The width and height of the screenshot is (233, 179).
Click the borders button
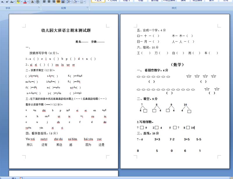(x=82, y=1)
